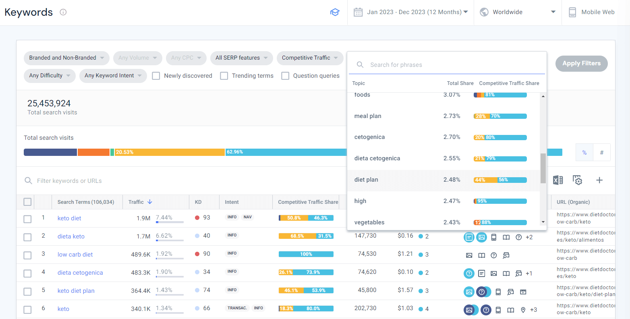Click the highlighted question icon in the dieta cetogenica row
This screenshot has width=630, height=319.
[x=469, y=273]
